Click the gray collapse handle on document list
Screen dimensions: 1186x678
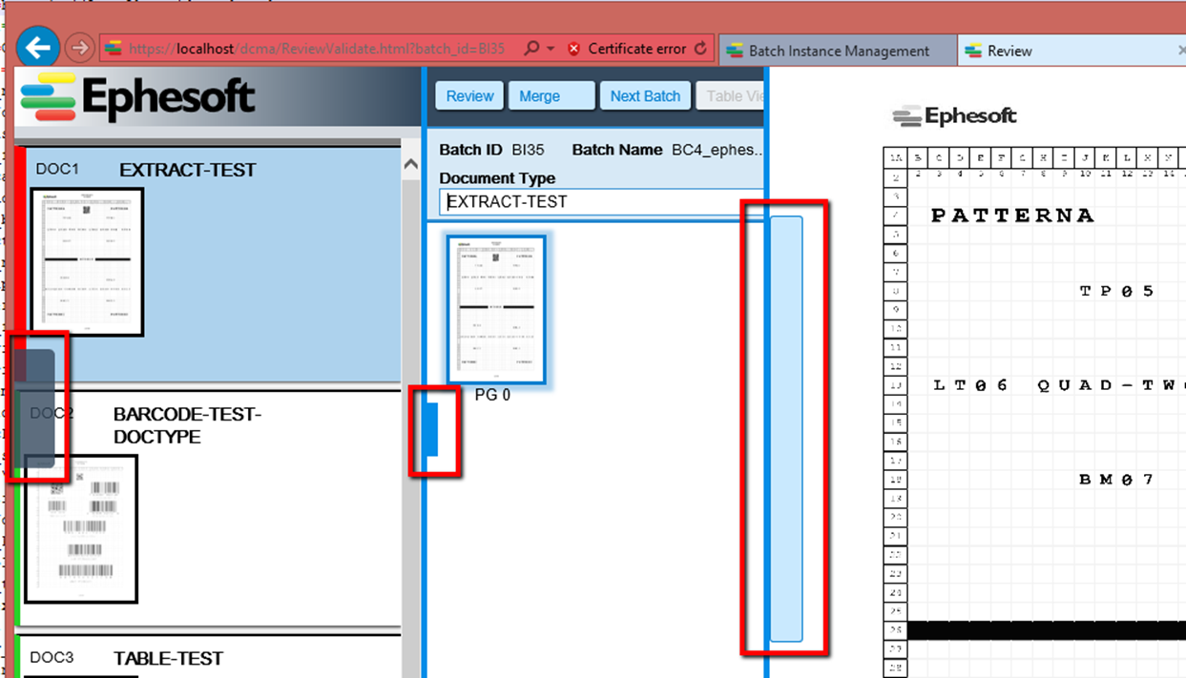pyautogui.click(x=34, y=406)
